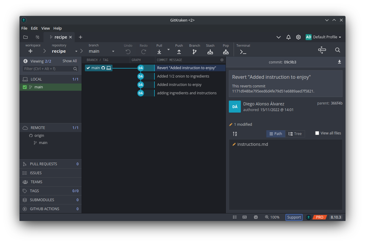365x244 pixels.
Task: Click the GitKraken logo icon next to folder tab
Action: [x=37, y=37]
